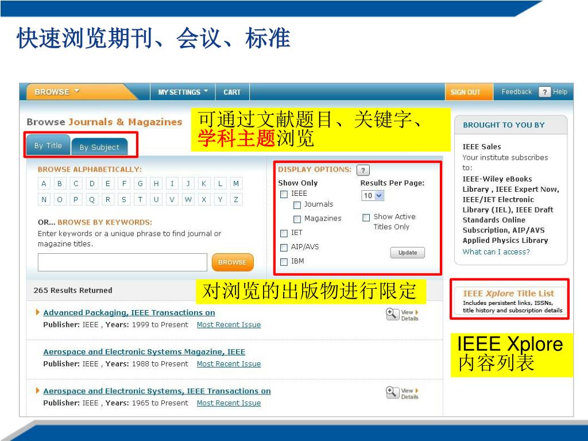Browse journals starting with letter O
This screenshot has height=441, width=588.
pyautogui.click(x=60, y=199)
